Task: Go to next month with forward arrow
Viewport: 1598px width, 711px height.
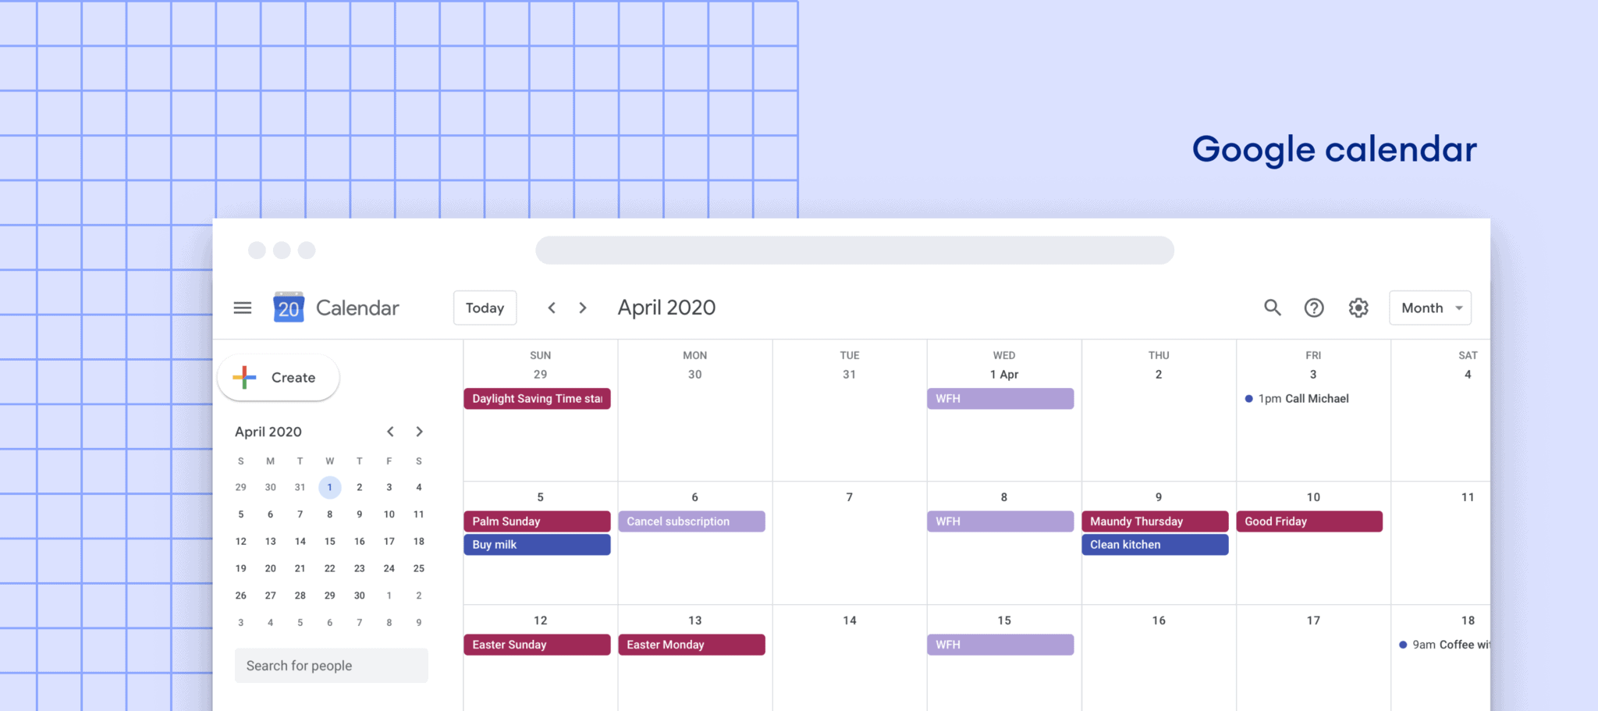Action: pos(583,308)
